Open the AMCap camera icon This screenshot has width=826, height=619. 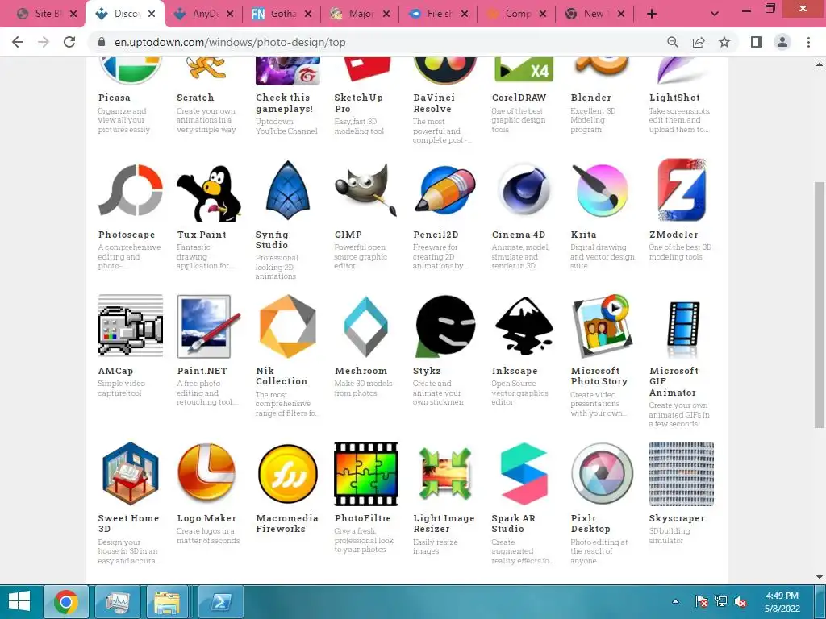pos(130,326)
